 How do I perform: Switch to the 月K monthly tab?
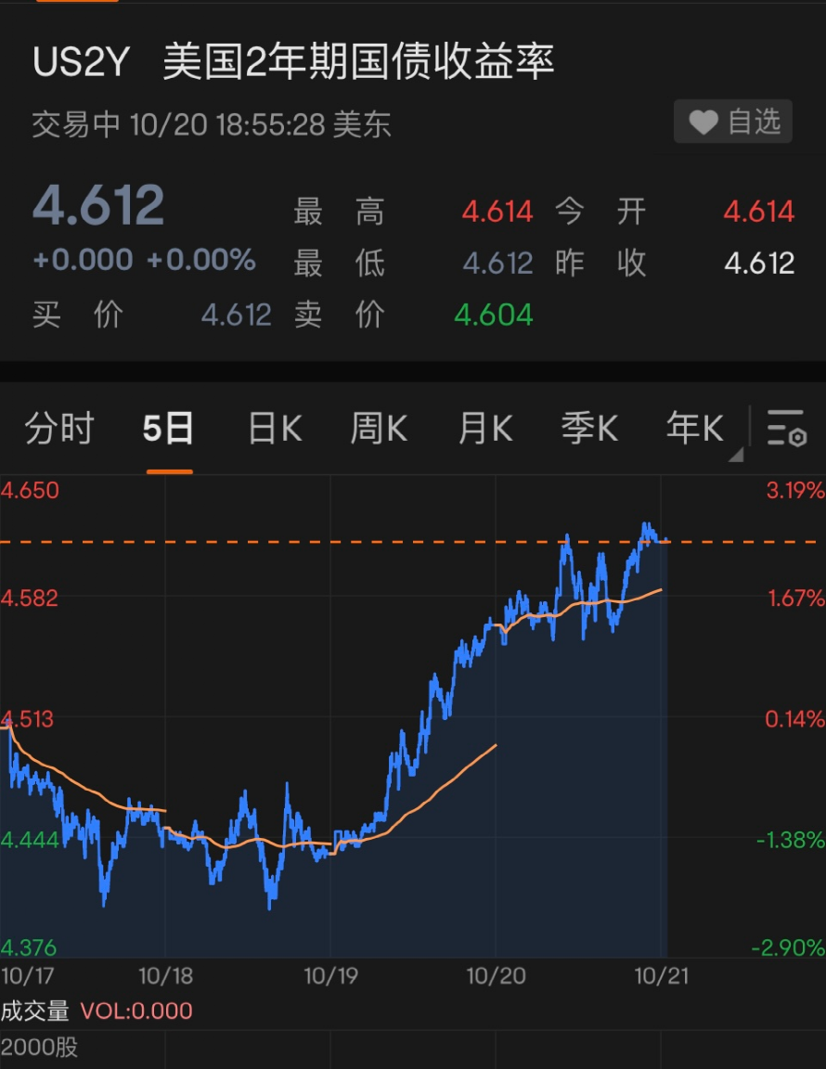pos(485,429)
